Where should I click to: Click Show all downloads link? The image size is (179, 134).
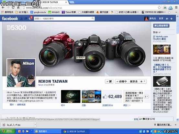pos(164,125)
